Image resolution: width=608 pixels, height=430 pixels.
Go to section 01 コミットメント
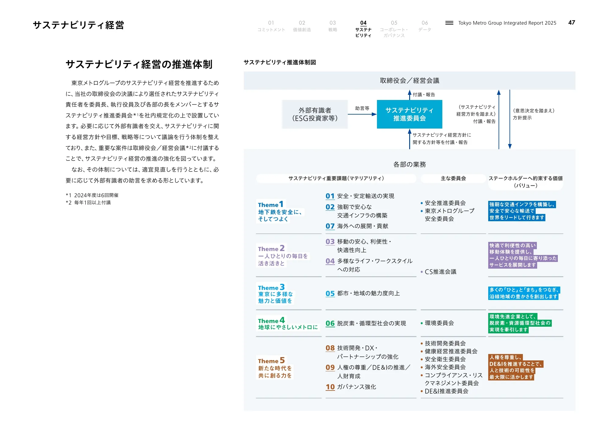[271, 26]
